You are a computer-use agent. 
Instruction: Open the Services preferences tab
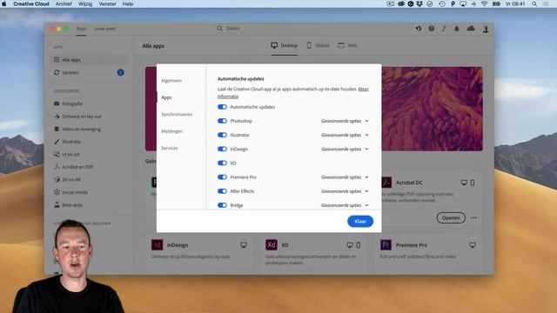[170, 148]
